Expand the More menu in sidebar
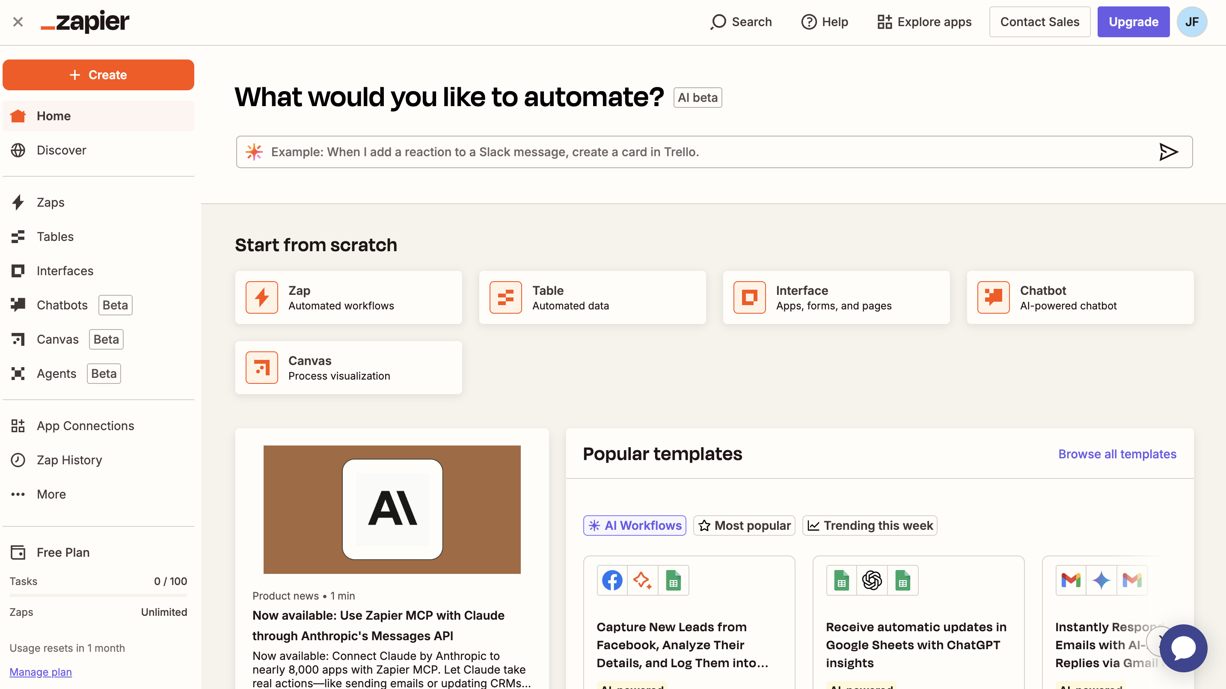1226x689 pixels. 51,494
